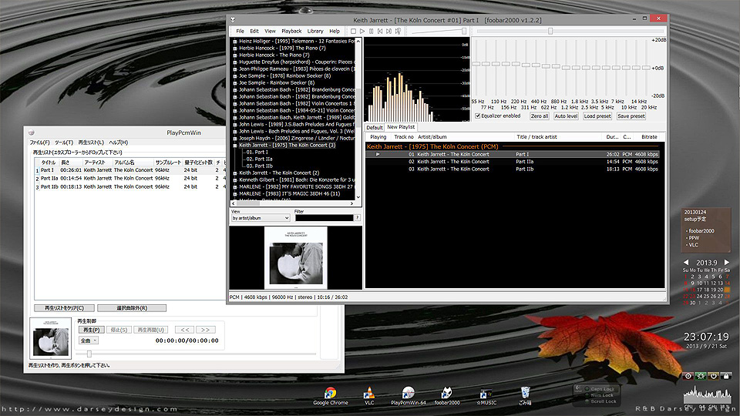Toggle the Equalizer enabled checkbox

[476, 116]
